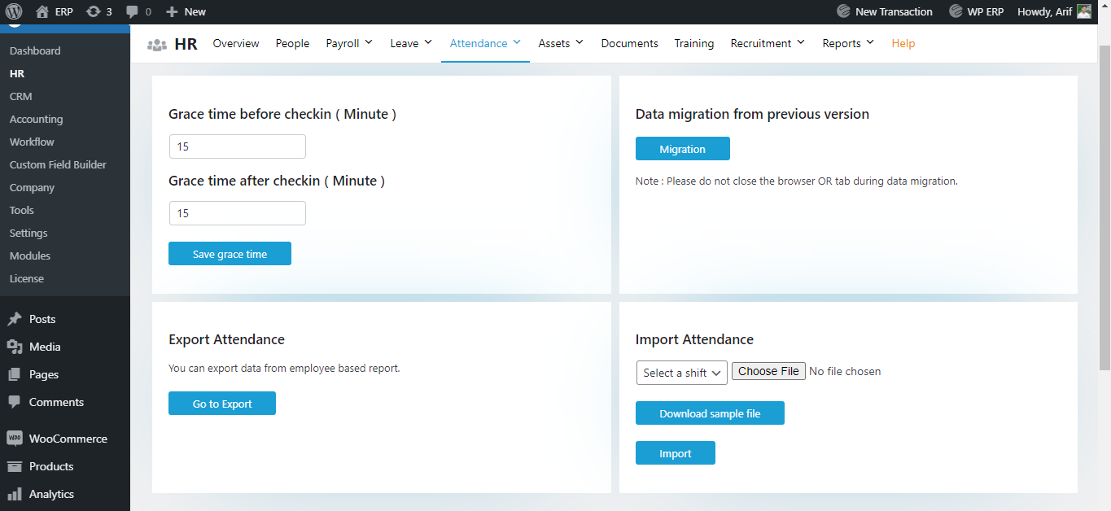1111x511 pixels.
Task: Open Settings in the sidebar
Action: 28,233
